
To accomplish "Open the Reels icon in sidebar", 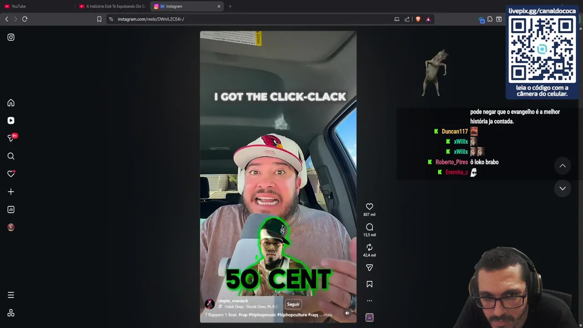I will click(x=11, y=121).
